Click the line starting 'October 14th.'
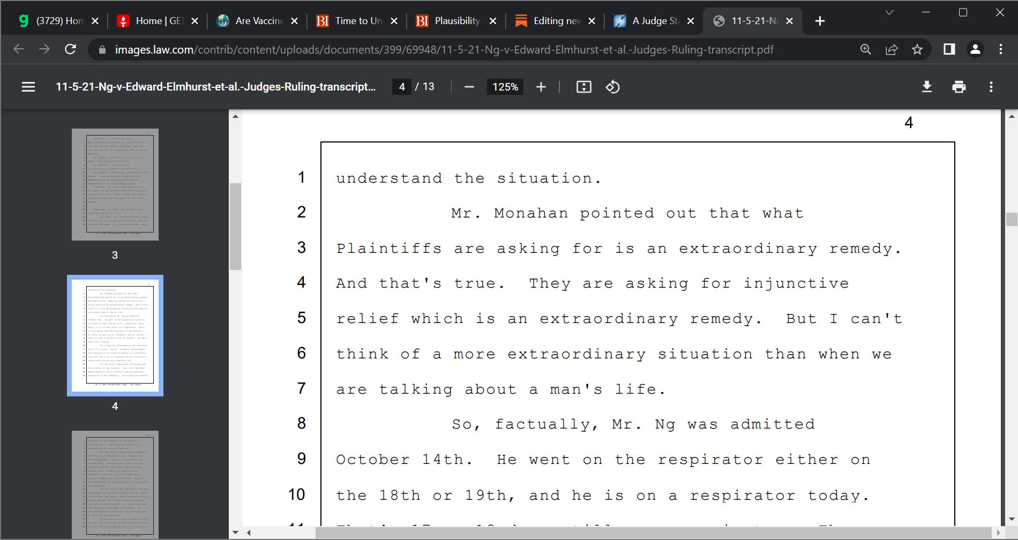The image size is (1018, 540). 603,460
